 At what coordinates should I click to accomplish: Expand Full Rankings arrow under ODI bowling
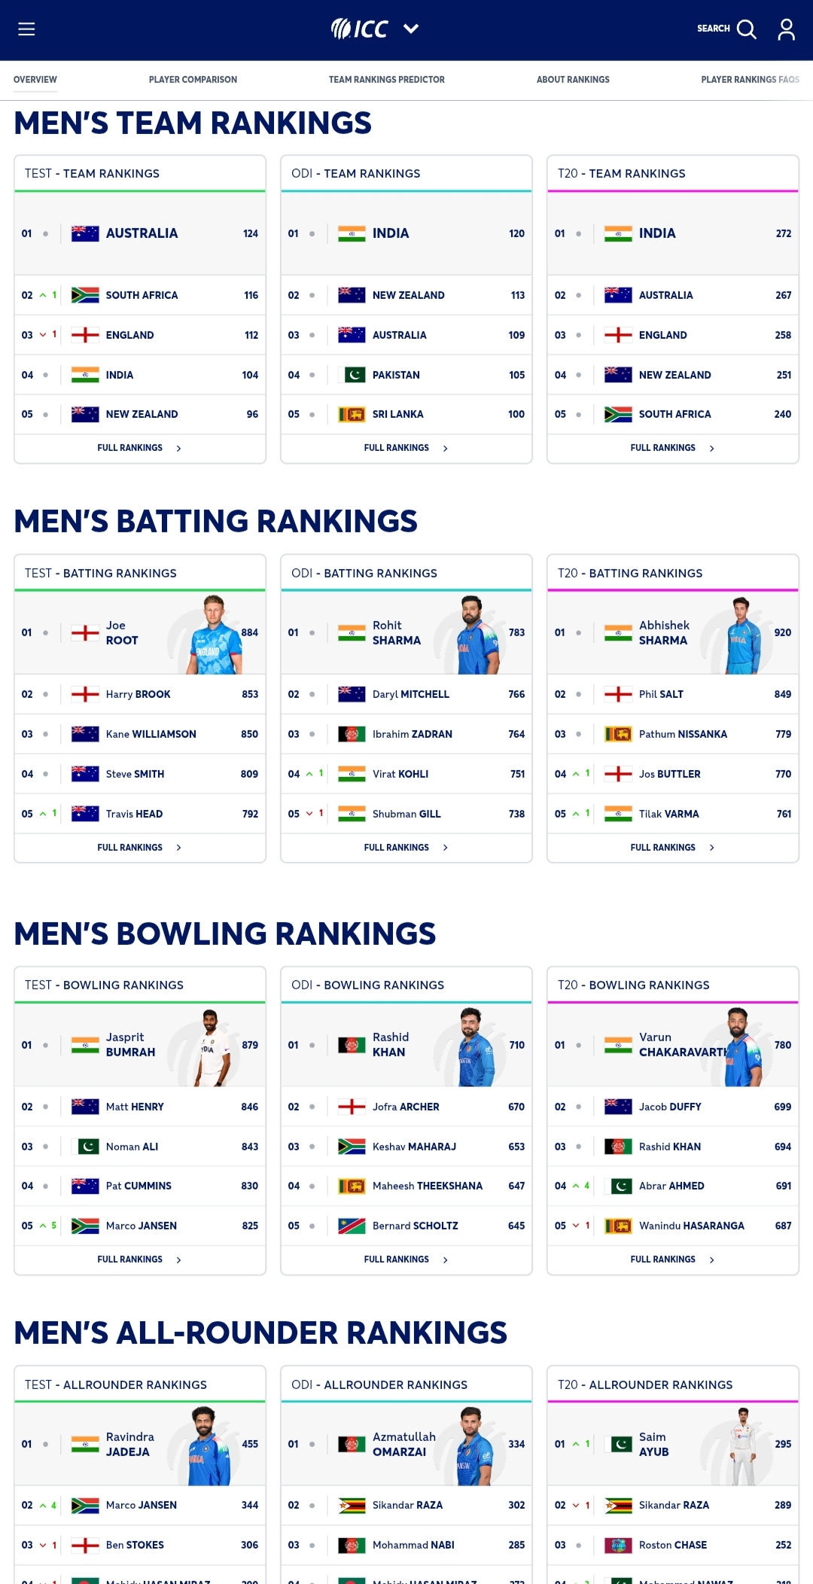point(446,1260)
